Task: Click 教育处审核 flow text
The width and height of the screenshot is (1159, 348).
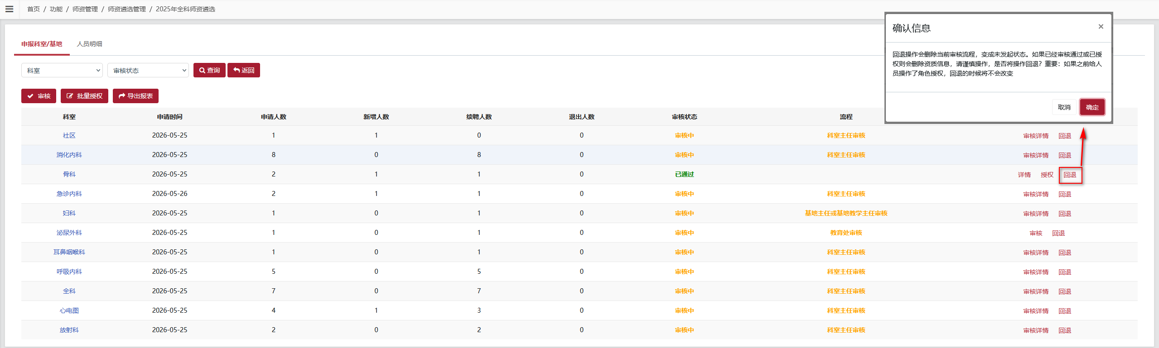Action: [846, 233]
